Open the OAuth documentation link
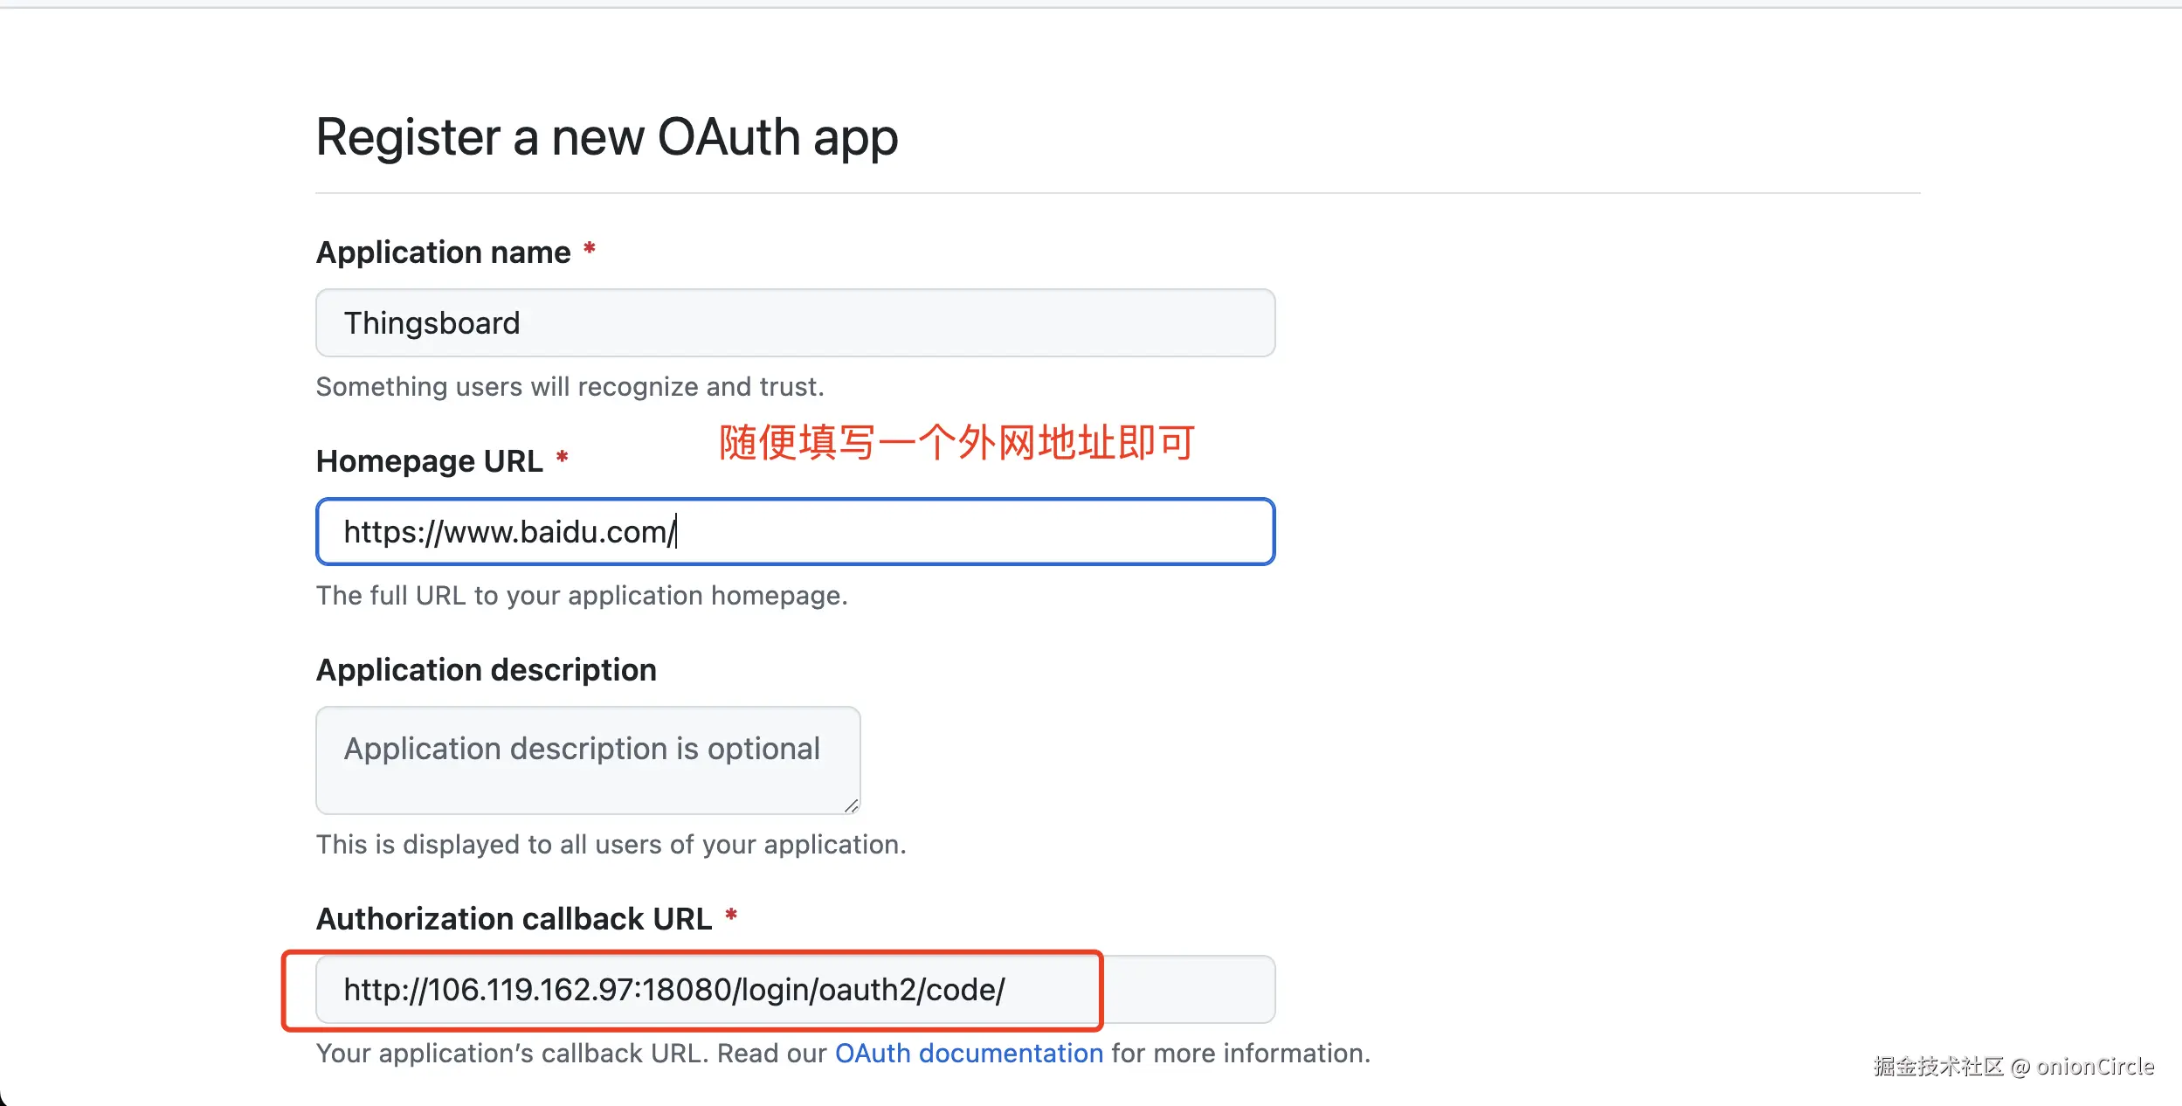 (969, 1053)
